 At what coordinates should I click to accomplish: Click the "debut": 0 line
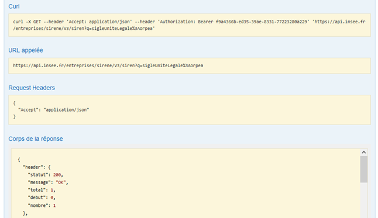pos(42,198)
